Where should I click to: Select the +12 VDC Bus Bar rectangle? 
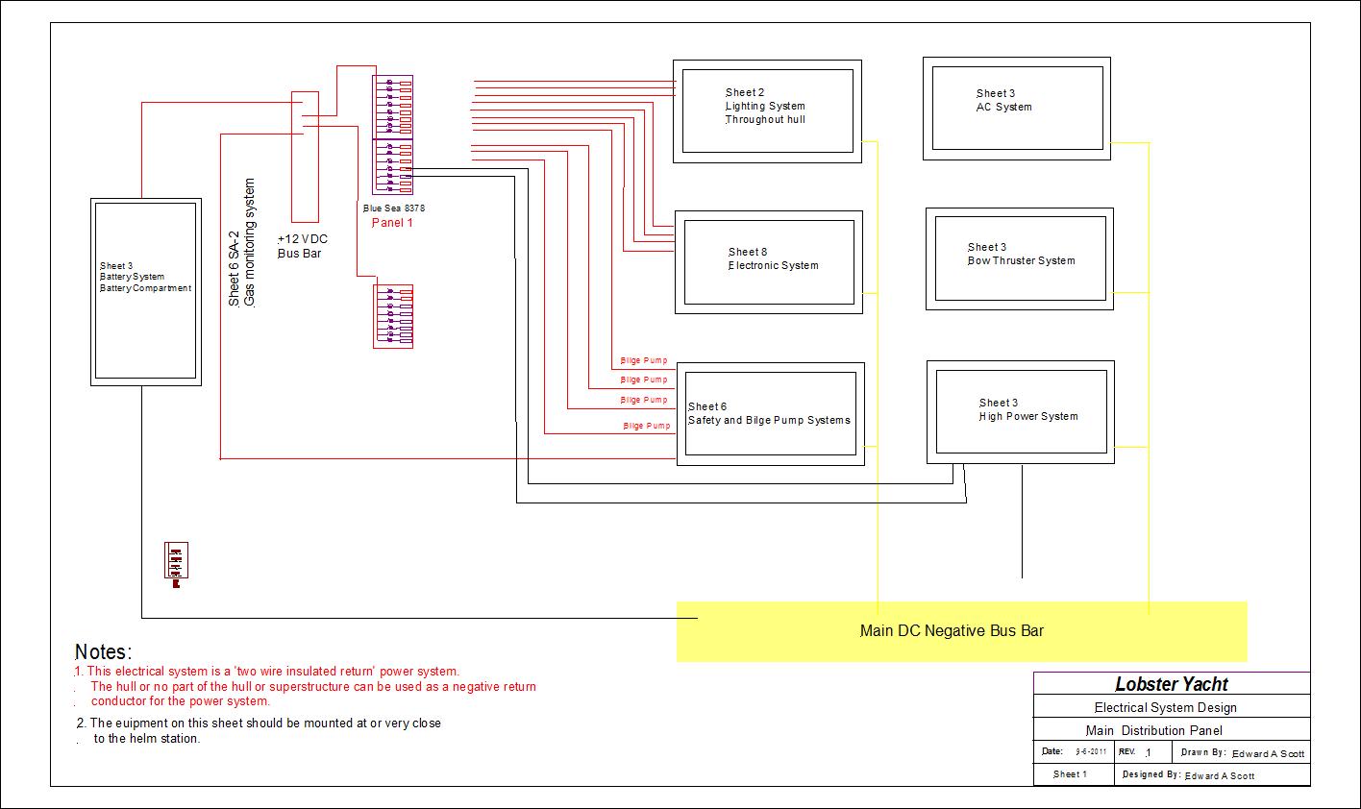pyautogui.click(x=305, y=159)
